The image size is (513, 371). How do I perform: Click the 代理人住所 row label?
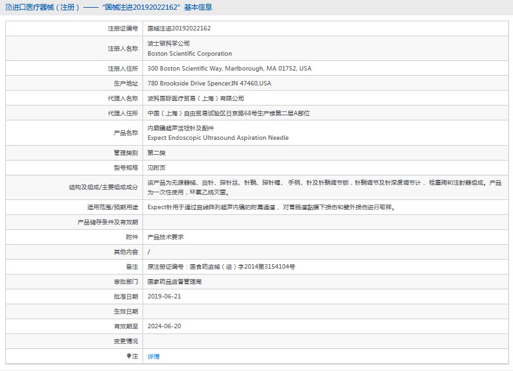point(123,113)
